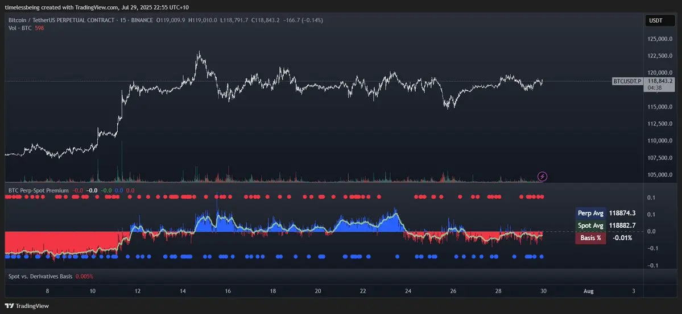Screen dimensions: 682x314
Task: Click the Spot Avg value 118882.7
Action: click(622, 225)
